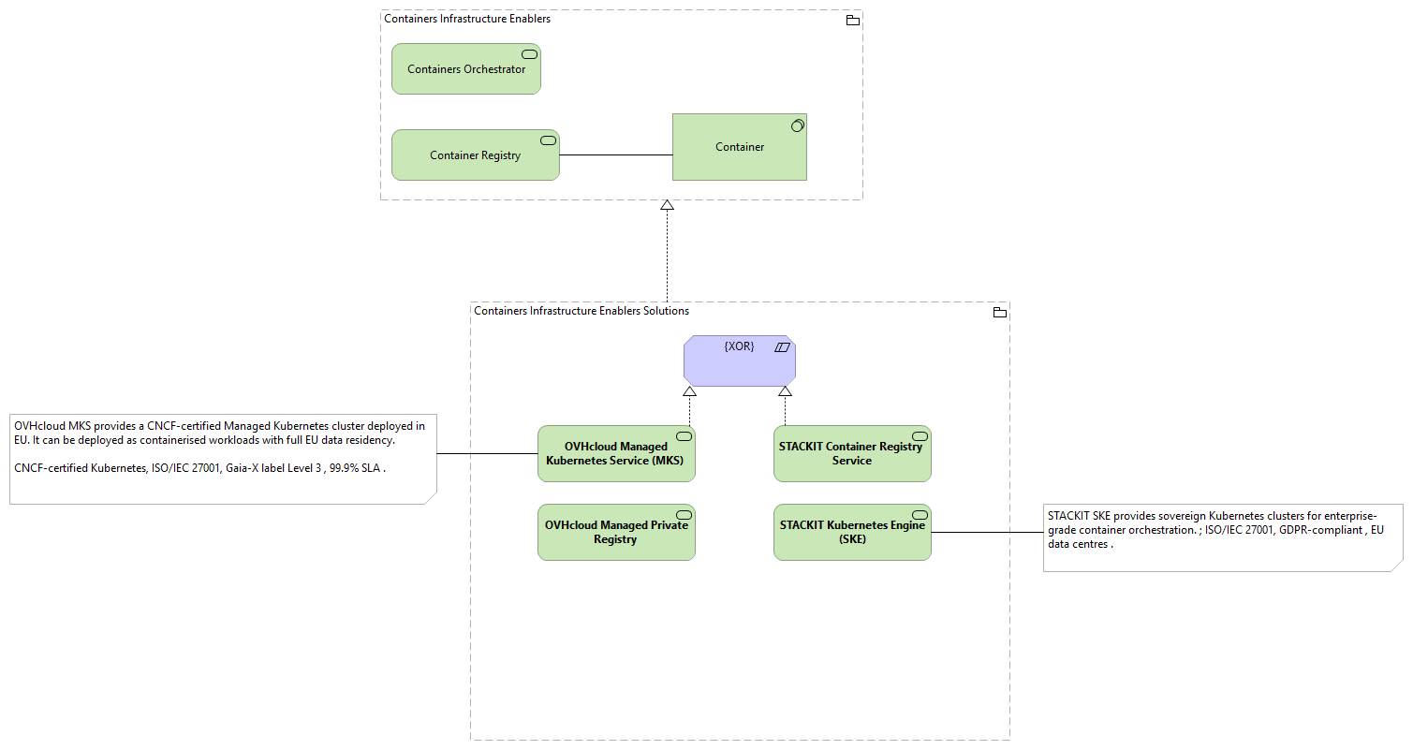Click the 'Containers Infrastructure Enablers Solutions' group title
Image resolution: width=1413 pixels, height=750 pixels.
[581, 311]
